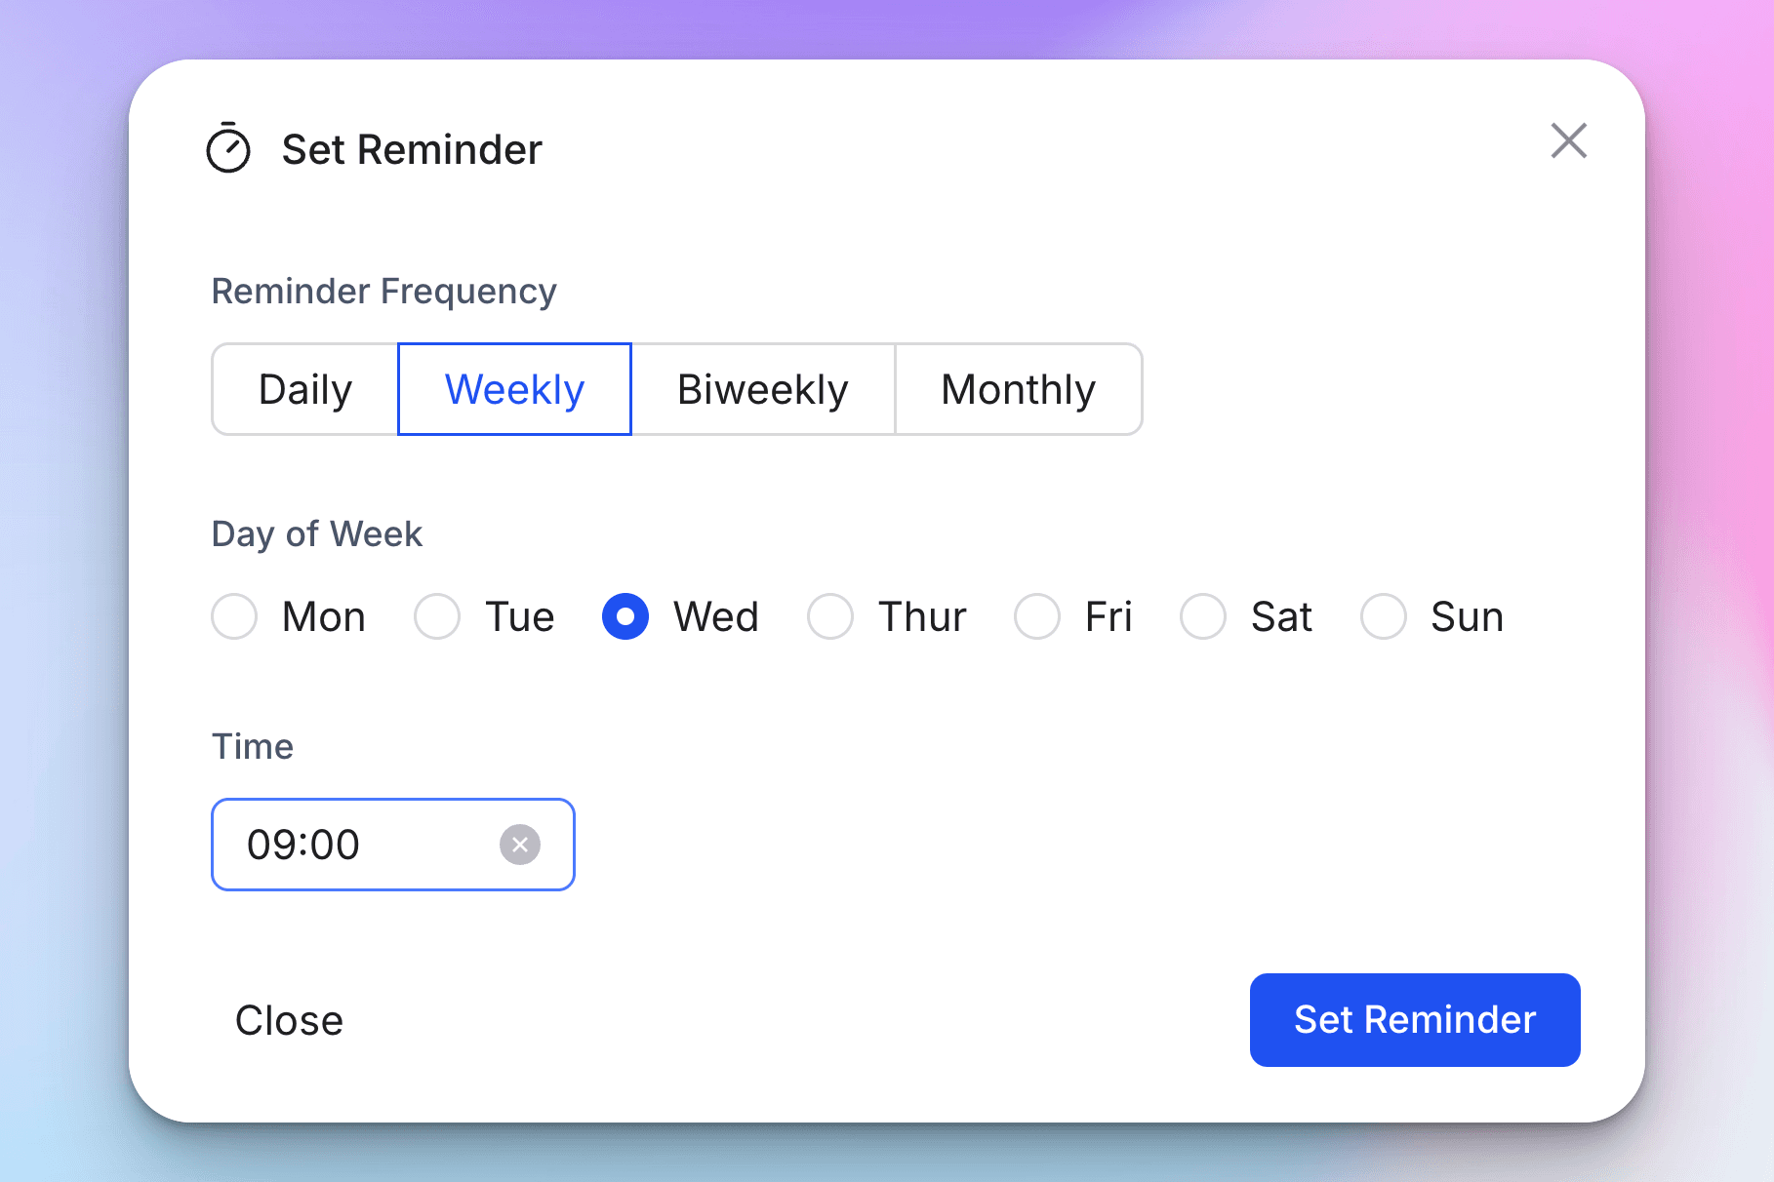This screenshot has height=1182, width=1774.
Task: Click the Reminder Frequency label
Action: (x=383, y=291)
